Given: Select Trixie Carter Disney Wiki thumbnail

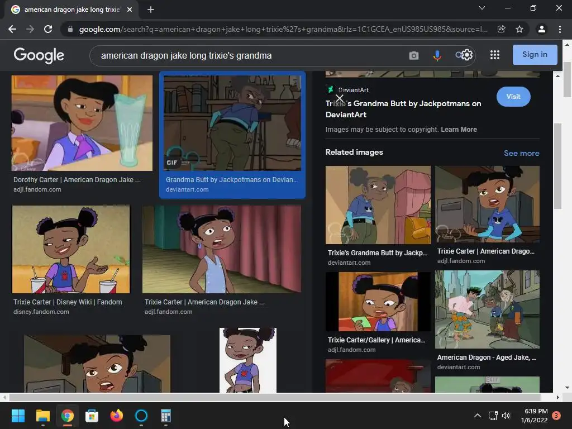Looking at the screenshot, I should (x=71, y=249).
